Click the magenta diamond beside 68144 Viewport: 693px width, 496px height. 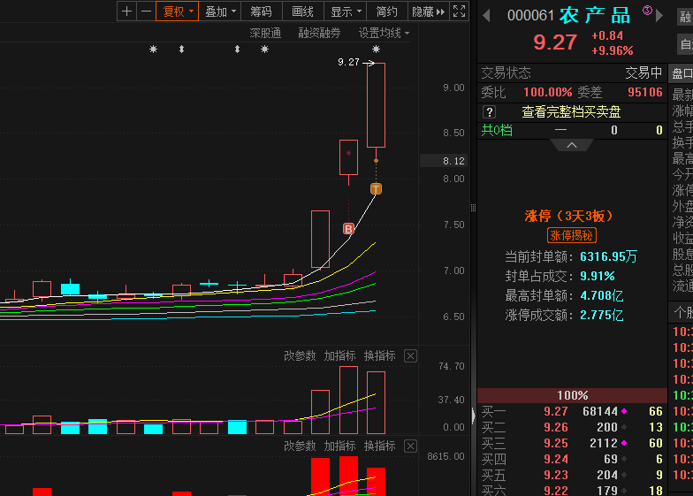[624, 411]
